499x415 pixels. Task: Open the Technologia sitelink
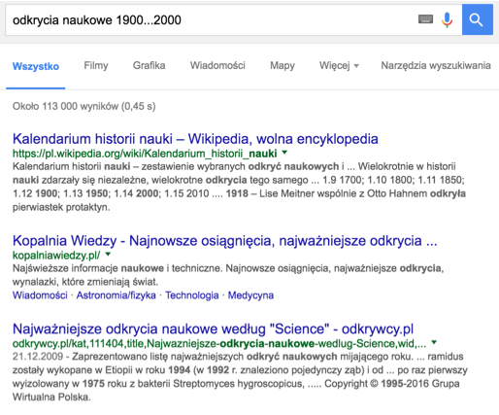[x=192, y=295]
